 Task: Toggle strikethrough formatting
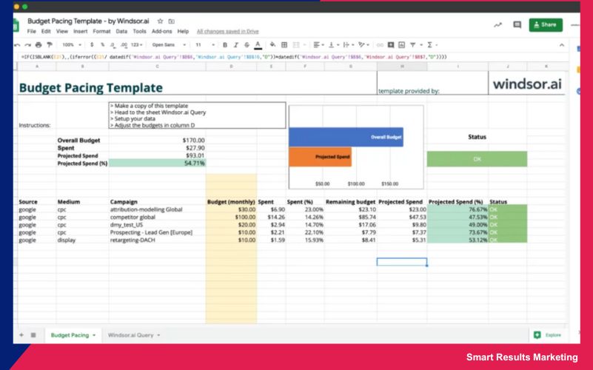click(x=247, y=45)
